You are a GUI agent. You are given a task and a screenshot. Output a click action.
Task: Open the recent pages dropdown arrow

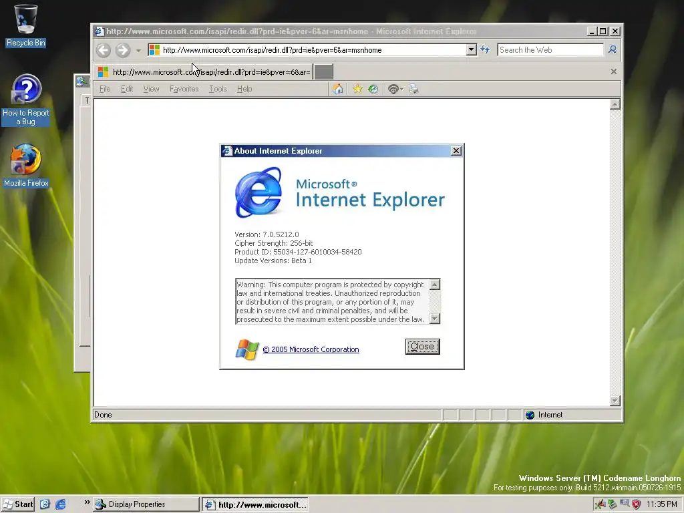[138, 51]
